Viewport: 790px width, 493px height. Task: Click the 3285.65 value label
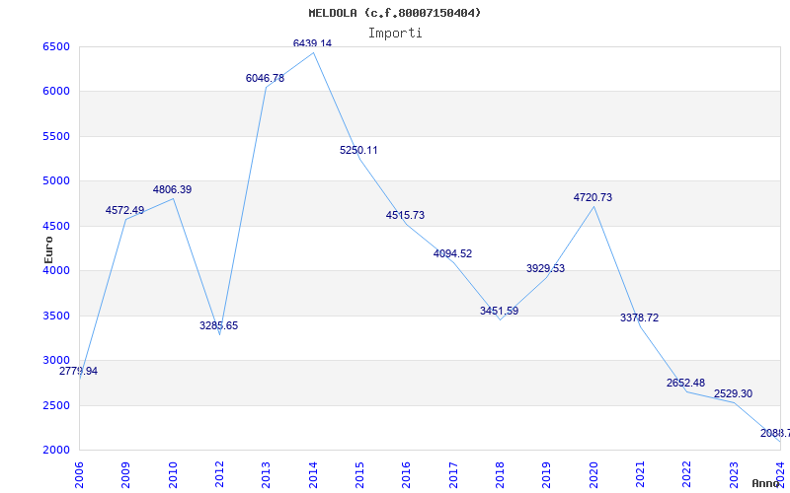(x=218, y=325)
